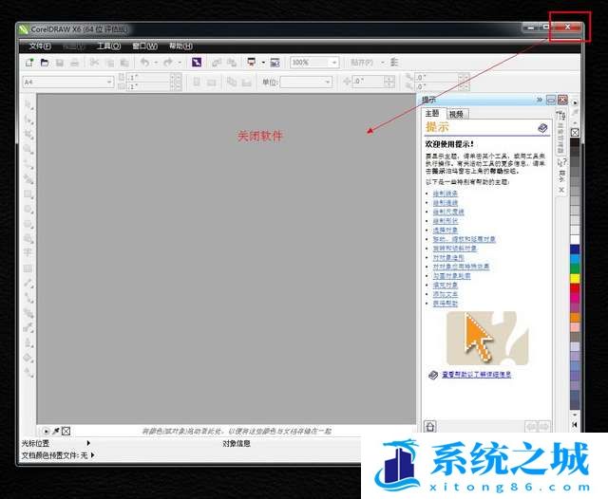Open the document palette flyout arrow
This screenshot has width=608, height=499.
(46, 431)
